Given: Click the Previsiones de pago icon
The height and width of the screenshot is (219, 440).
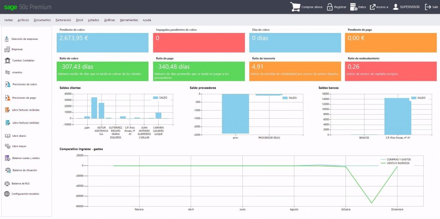Looking at the screenshot, I should (x=8, y=98).
